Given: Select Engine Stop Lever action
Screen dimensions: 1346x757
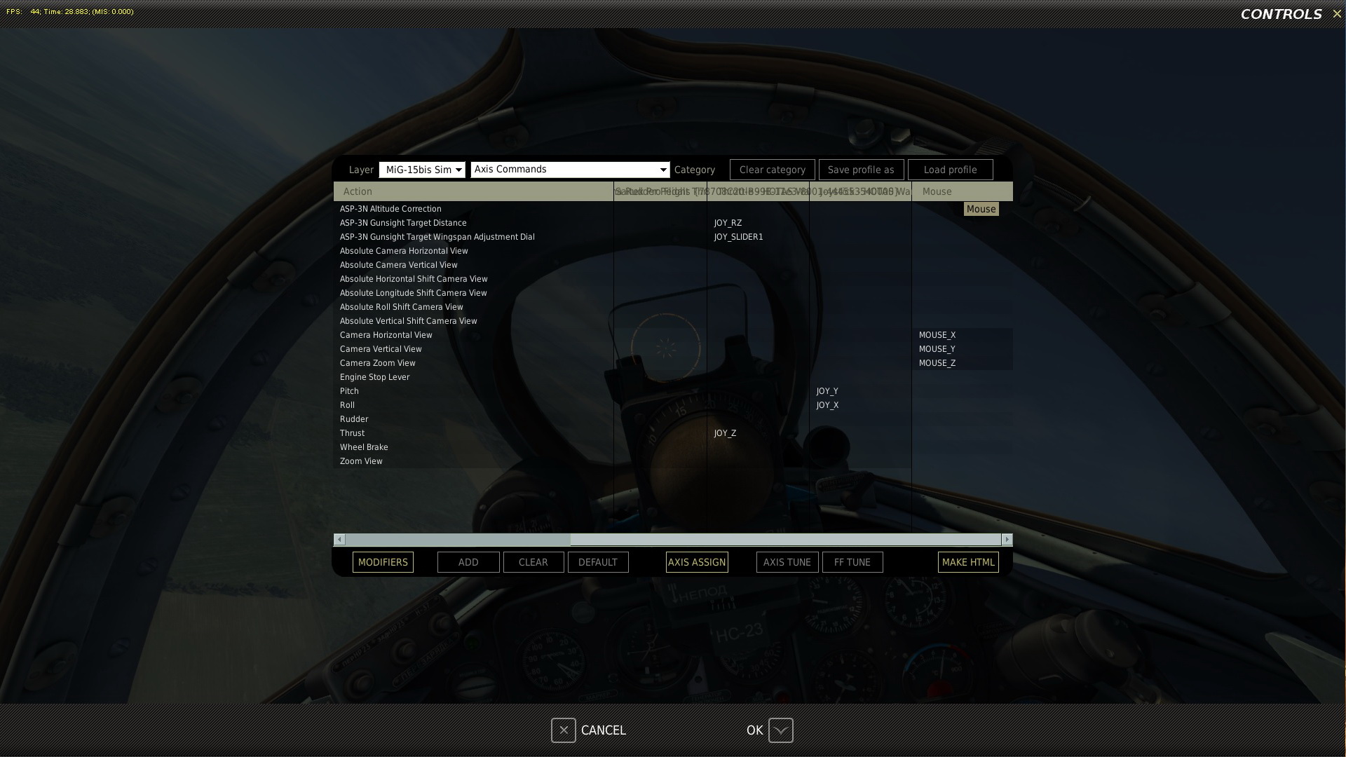Looking at the screenshot, I should click(x=473, y=377).
